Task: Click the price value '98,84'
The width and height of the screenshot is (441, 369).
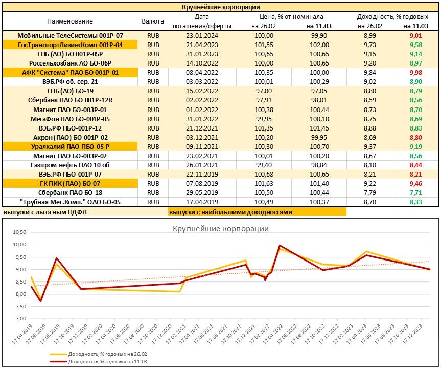Action: coord(319,165)
